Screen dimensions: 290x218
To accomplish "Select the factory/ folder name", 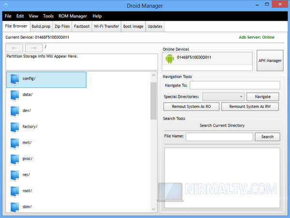I will [x=30, y=127].
